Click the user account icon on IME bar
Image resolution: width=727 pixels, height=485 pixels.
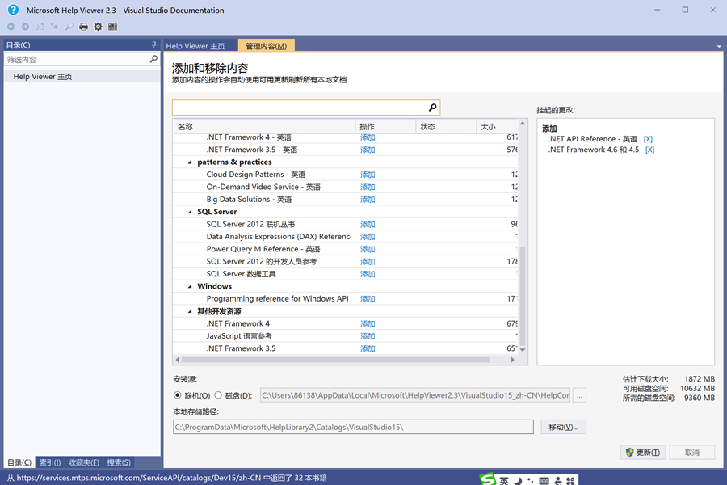[x=557, y=481]
